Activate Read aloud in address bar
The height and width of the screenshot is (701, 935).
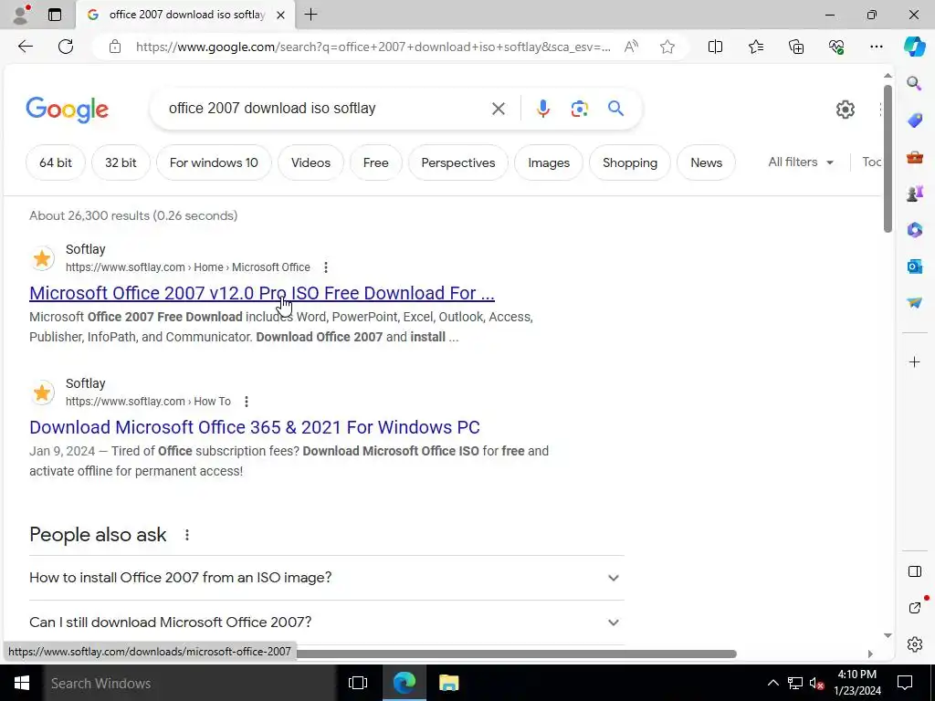[x=631, y=47]
